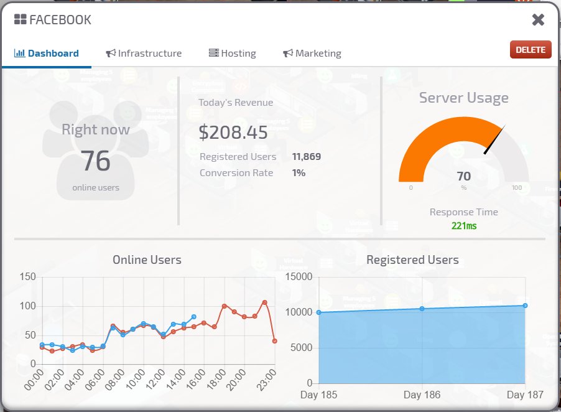Click the red DELETE button
Image resolution: width=561 pixels, height=412 pixels.
pos(531,50)
